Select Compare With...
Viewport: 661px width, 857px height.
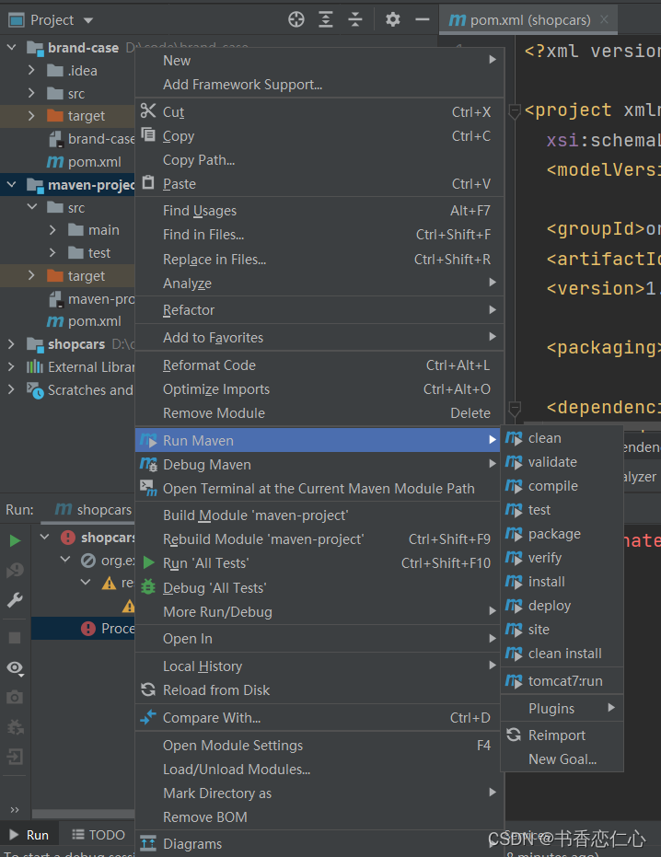click(319, 718)
